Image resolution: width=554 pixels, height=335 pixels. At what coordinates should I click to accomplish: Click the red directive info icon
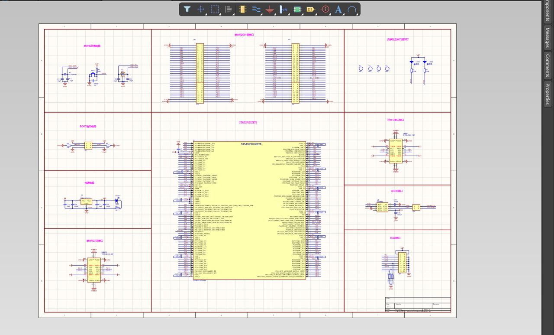pyautogui.click(x=325, y=9)
